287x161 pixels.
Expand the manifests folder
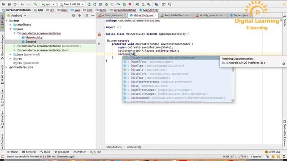11,25
